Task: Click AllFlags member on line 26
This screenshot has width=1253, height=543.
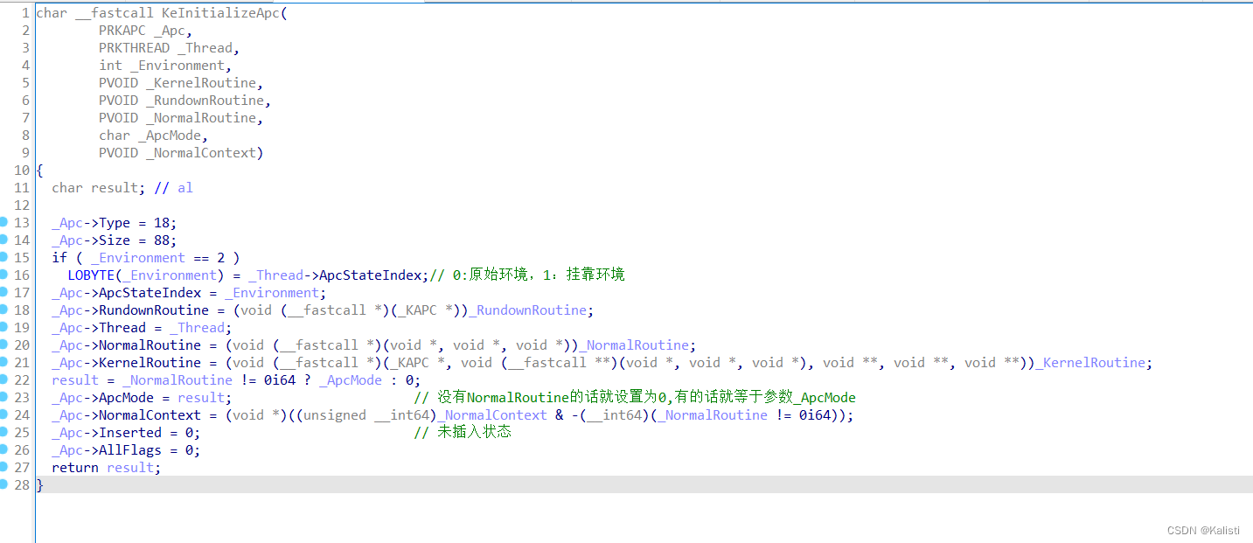Action: [x=130, y=450]
